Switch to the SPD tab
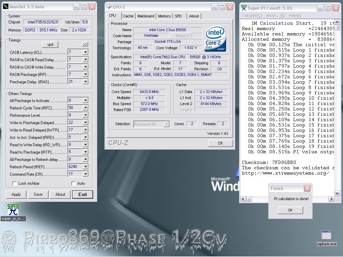The height and width of the screenshot is (257, 343). coord(178,16)
